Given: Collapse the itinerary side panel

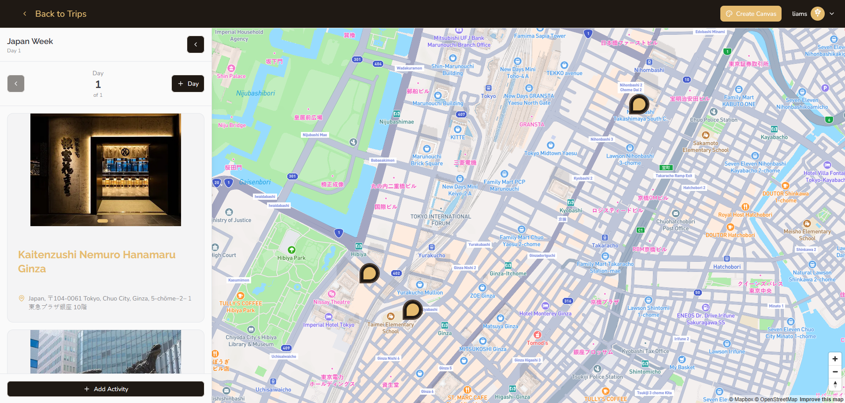Looking at the screenshot, I should (x=196, y=44).
